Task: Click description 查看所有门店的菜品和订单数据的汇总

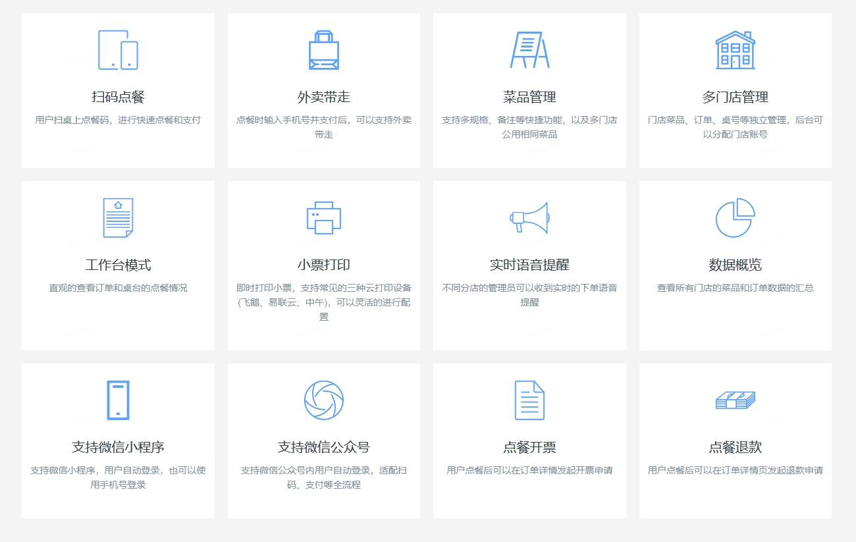Action: coord(736,288)
